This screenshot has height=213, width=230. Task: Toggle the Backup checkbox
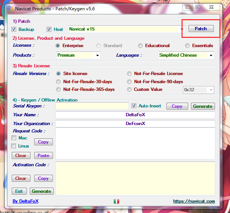[x=14, y=29]
